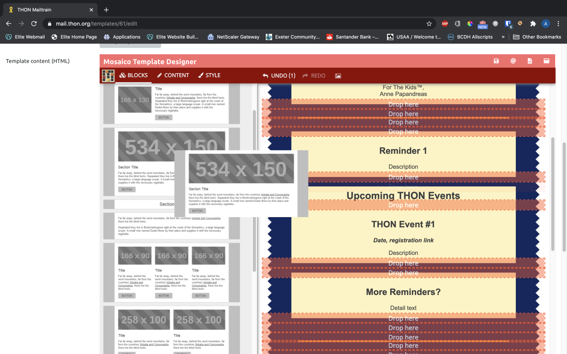Viewport: 567px width, 354px height.
Task: Open Elite Website Builder bookmark
Action: point(172,37)
